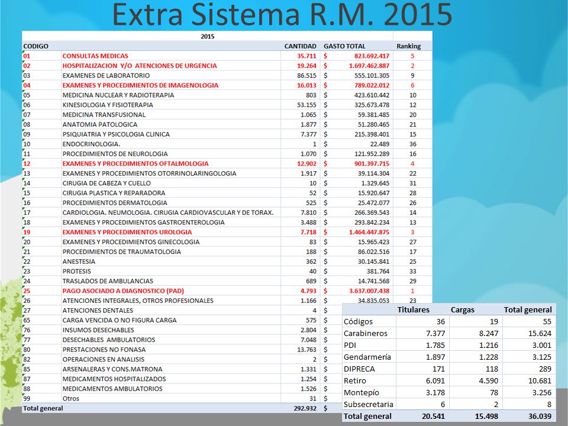Click the "ANESTESIA" row label

[x=79, y=261]
